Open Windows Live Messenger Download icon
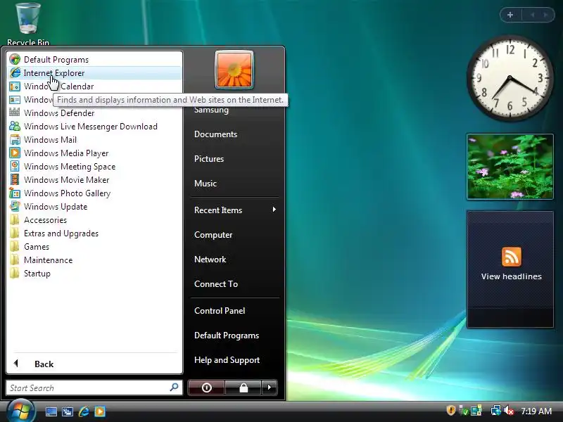Viewport: 563px width, 422px height. tap(15, 127)
